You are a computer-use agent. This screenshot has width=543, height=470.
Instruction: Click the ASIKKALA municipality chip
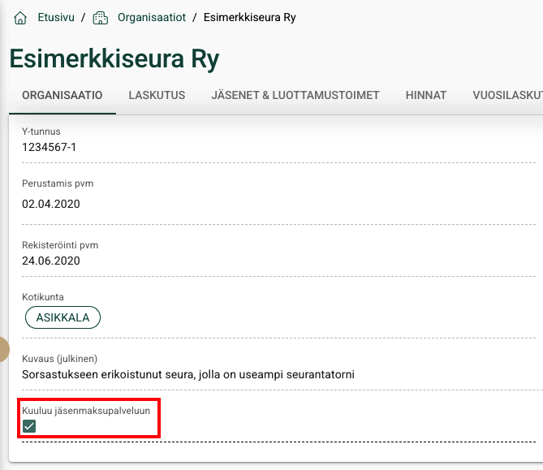[x=62, y=317]
